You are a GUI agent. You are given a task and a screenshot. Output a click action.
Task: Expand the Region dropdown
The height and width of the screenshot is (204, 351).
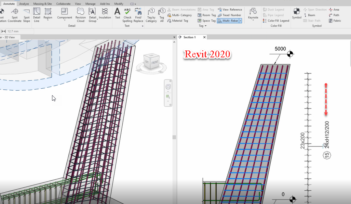click(x=48, y=20)
